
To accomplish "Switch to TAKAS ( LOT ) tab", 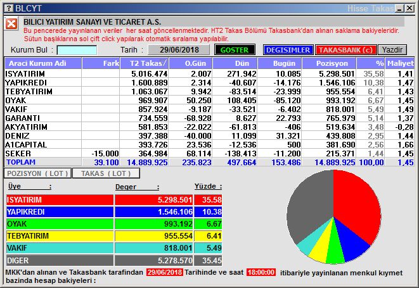I will coord(106,173).
